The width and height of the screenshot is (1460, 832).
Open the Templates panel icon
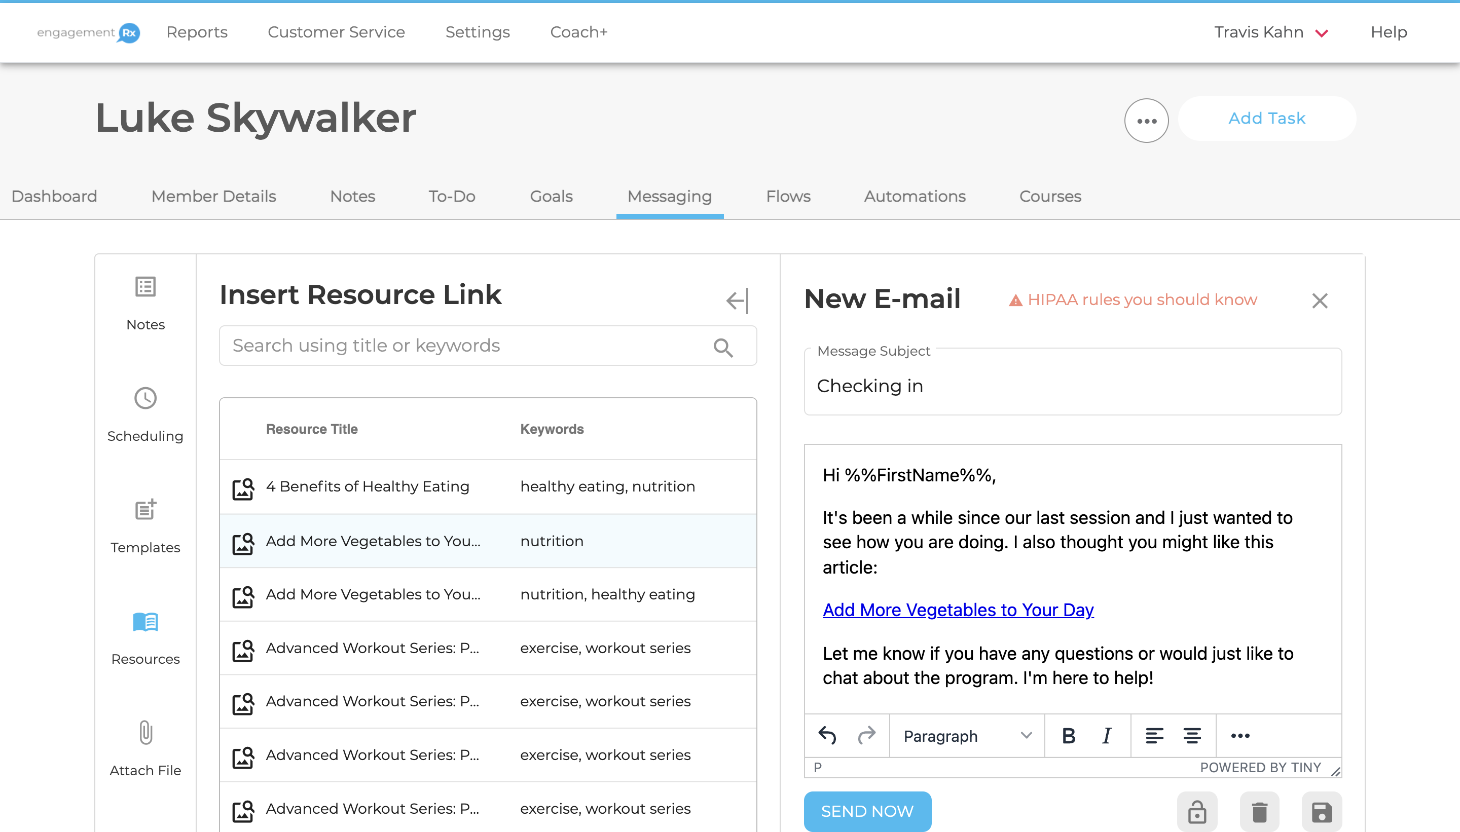(x=145, y=510)
